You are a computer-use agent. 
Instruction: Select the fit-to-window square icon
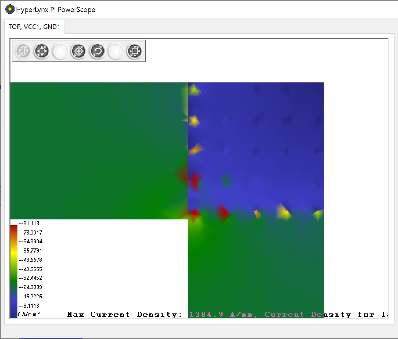point(134,51)
